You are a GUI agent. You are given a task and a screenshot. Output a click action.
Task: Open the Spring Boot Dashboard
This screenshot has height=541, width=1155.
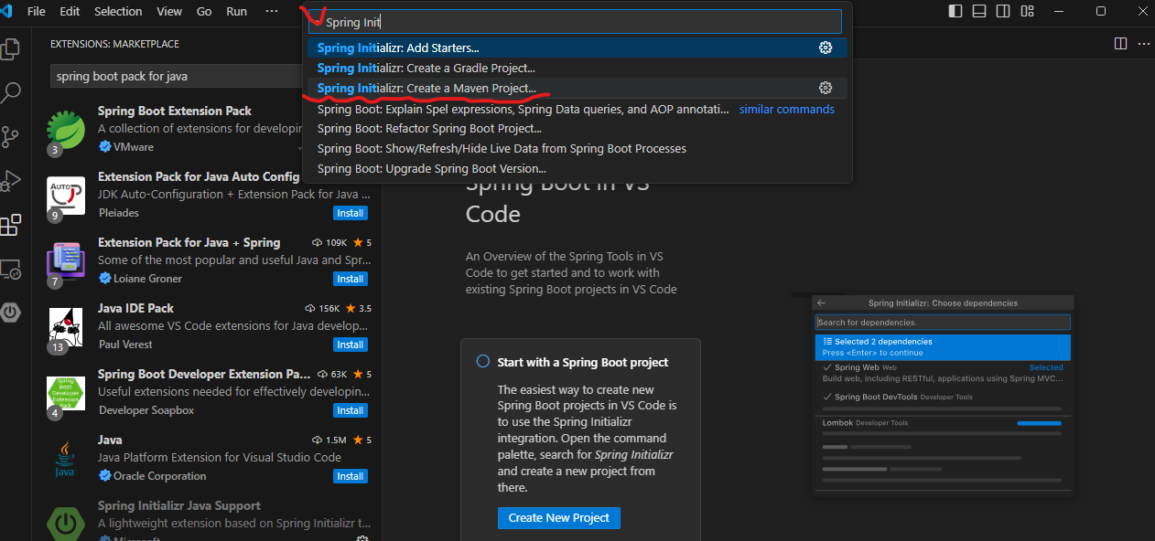[x=11, y=313]
